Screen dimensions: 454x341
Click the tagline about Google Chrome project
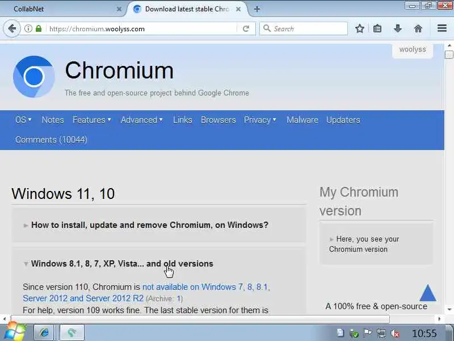click(157, 93)
